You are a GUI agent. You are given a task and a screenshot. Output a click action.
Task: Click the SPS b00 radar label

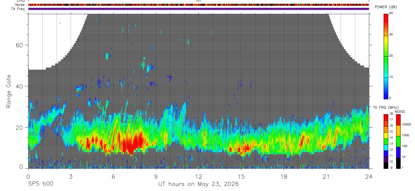point(41,184)
